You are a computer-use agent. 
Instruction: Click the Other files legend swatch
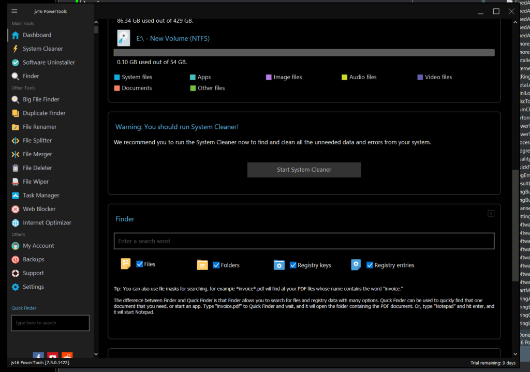coord(193,88)
